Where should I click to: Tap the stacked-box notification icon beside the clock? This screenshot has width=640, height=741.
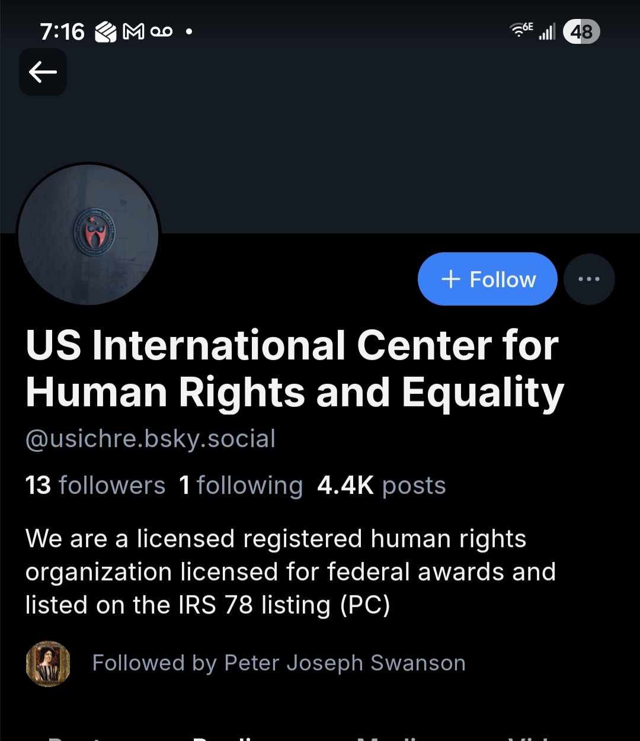coord(105,31)
